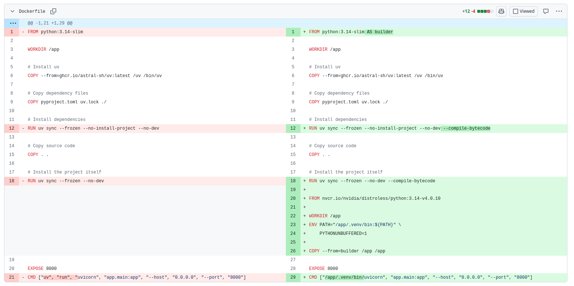Add a comment on the Dockerfile
The width and height of the screenshot is (574, 286).
coord(546,11)
